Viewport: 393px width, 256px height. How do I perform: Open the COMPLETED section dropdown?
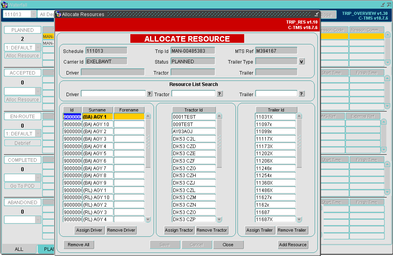point(38,177)
